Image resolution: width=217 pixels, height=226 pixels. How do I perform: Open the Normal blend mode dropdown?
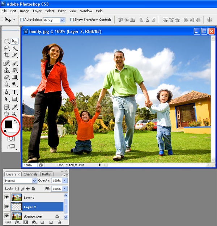pos(21,180)
